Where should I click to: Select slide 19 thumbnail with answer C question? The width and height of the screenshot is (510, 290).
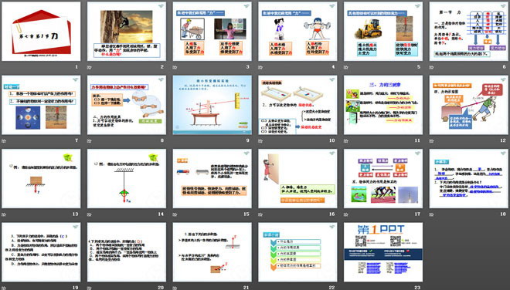click(x=41, y=252)
